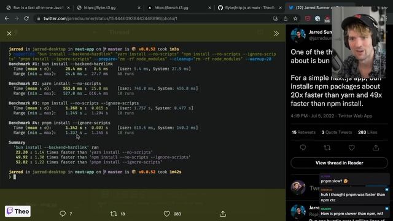This screenshot has height=221, width=393.
Task: Click the tweet text about 20x faster than yarn
Action: (x=336, y=91)
